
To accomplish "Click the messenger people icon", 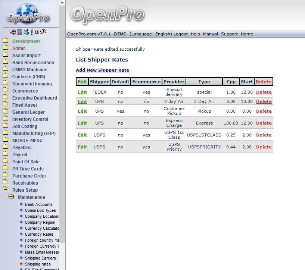I will pyautogui.click(x=26, y=32).
